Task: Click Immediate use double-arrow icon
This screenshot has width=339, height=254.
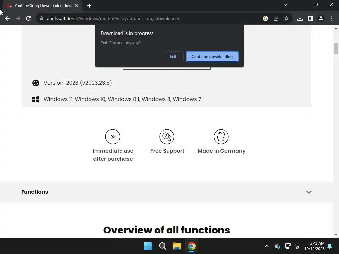Action: pos(113,137)
